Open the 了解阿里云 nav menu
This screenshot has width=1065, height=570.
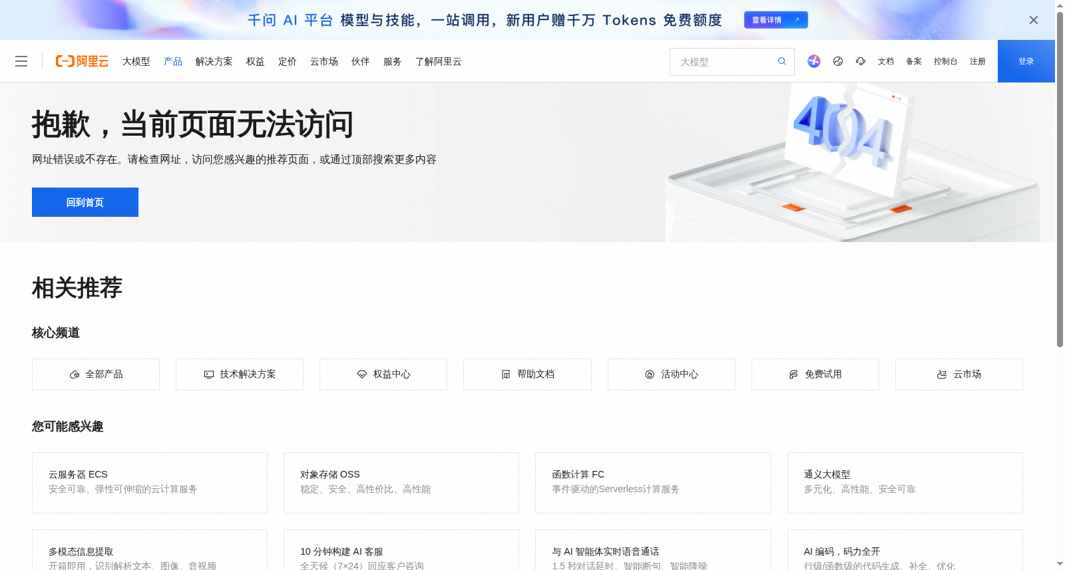[x=439, y=61]
